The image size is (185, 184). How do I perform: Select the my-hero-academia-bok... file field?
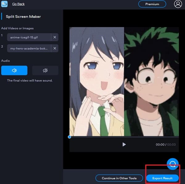[29, 48]
